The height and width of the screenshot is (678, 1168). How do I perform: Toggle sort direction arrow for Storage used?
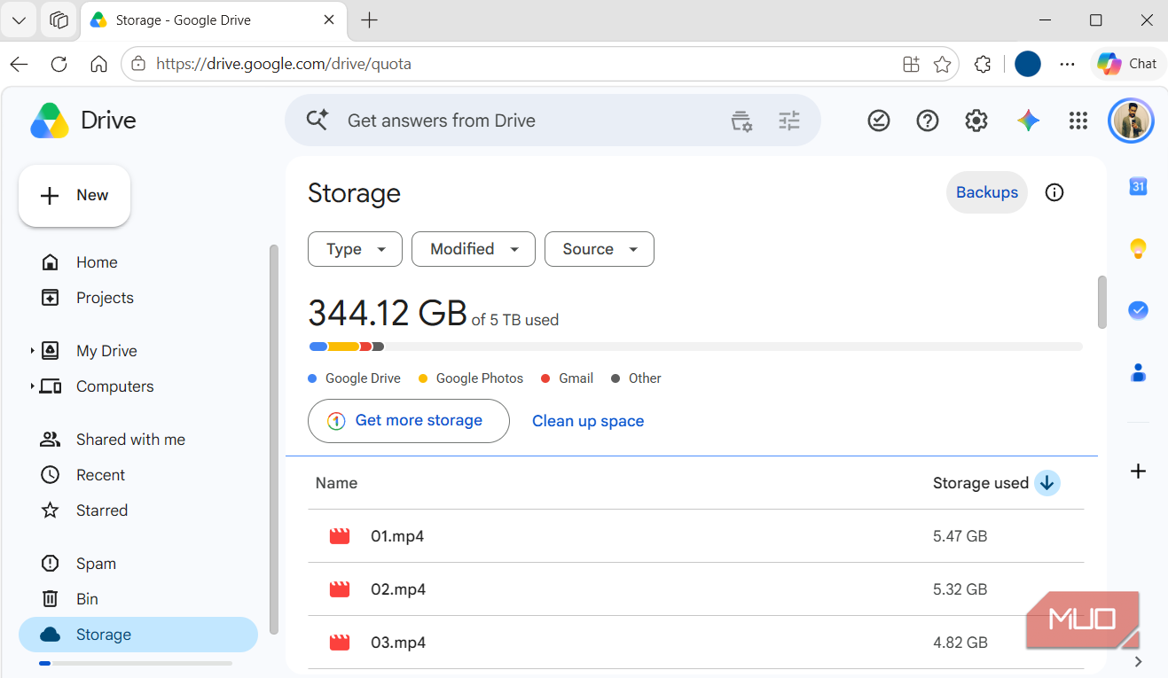(1047, 483)
